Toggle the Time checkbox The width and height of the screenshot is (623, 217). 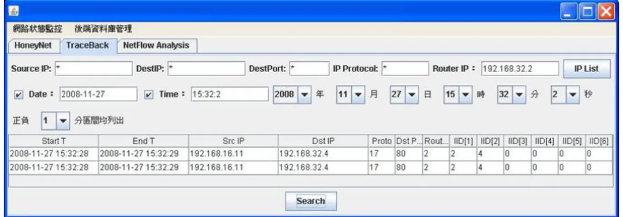tap(148, 94)
